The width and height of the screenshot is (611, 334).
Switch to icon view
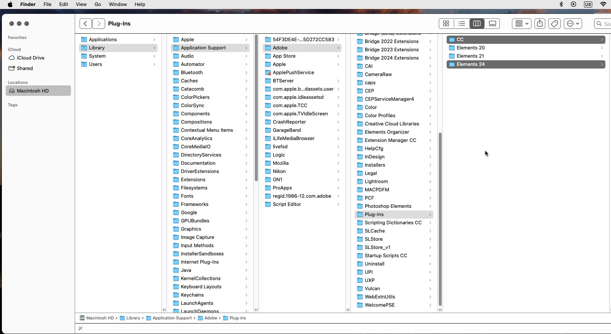[446, 24]
